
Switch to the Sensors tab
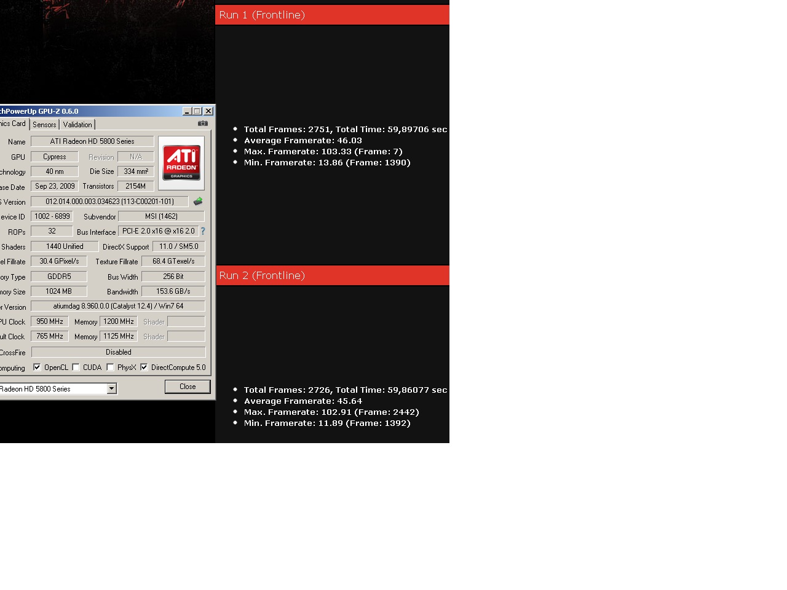[44, 125]
